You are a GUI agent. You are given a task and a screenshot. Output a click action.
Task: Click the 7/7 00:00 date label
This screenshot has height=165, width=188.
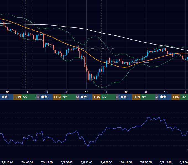click(146, 162)
